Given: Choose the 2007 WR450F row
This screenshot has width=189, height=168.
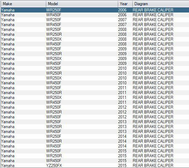Looking at the screenshot, I should point(95,25).
